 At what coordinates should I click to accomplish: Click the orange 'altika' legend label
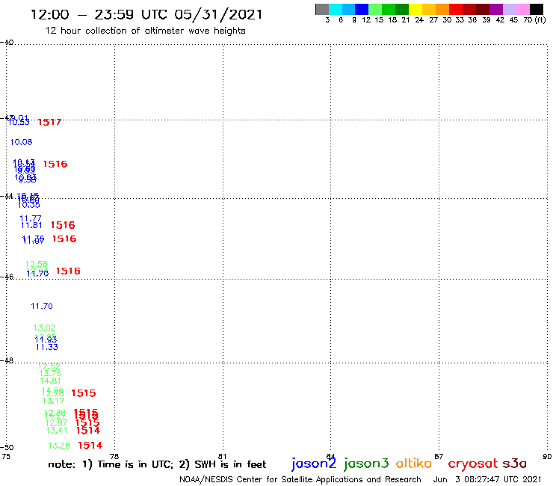414,464
